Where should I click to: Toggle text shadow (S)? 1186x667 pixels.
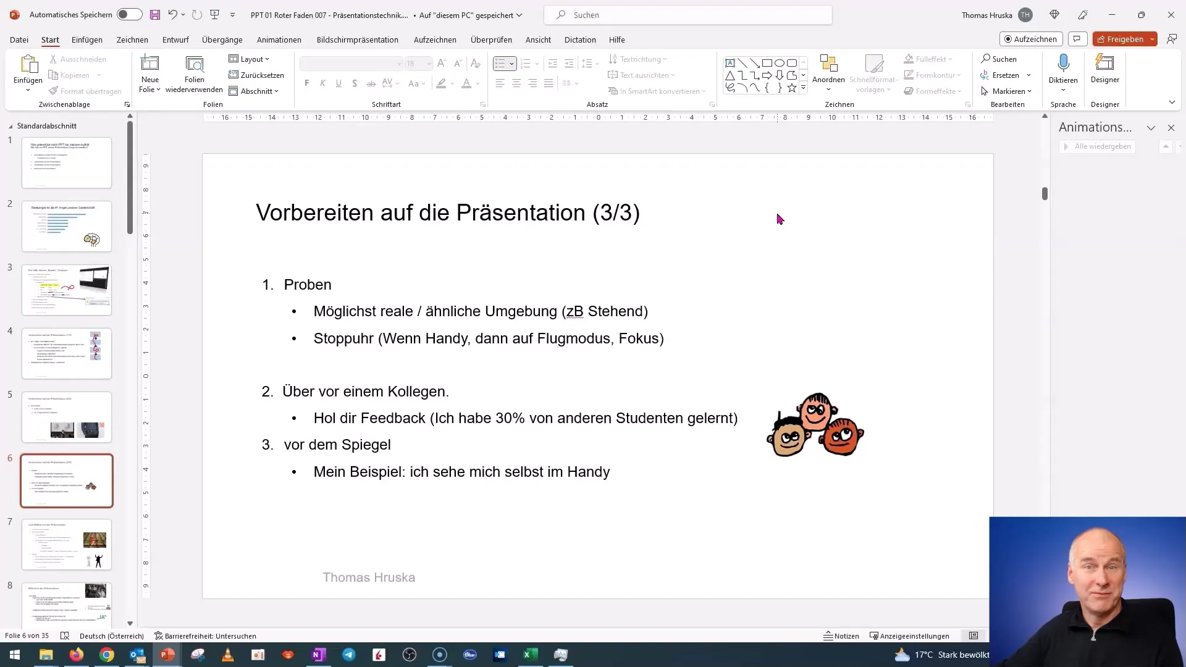(x=355, y=83)
